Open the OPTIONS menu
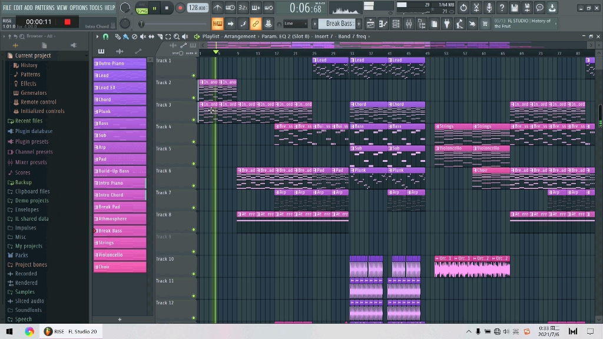The height and width of the screenshot is (339, 603). tap(78, 8)
